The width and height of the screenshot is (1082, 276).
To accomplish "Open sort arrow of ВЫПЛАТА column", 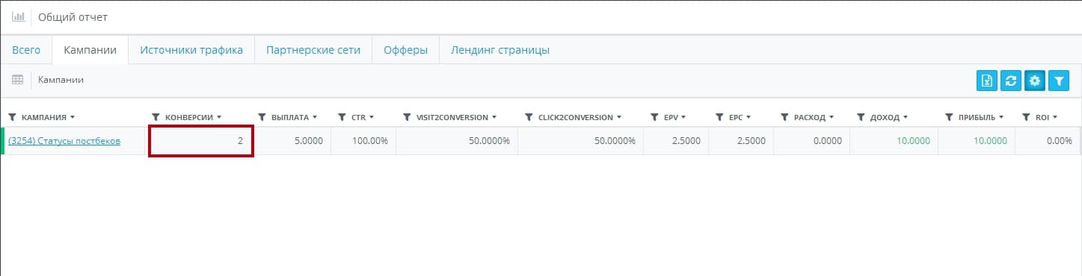I will click(x=316, y=118).
